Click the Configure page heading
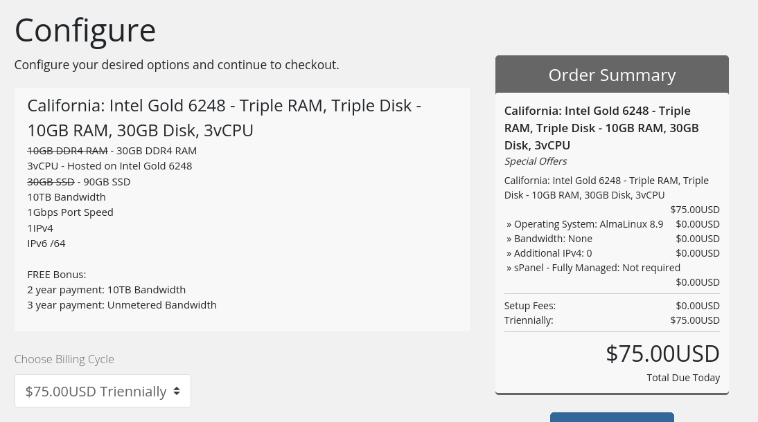The image size is (758, 422). (x=85, y=30)
